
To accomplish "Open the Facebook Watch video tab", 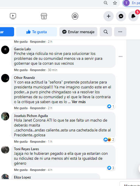I will pos(13,16).
